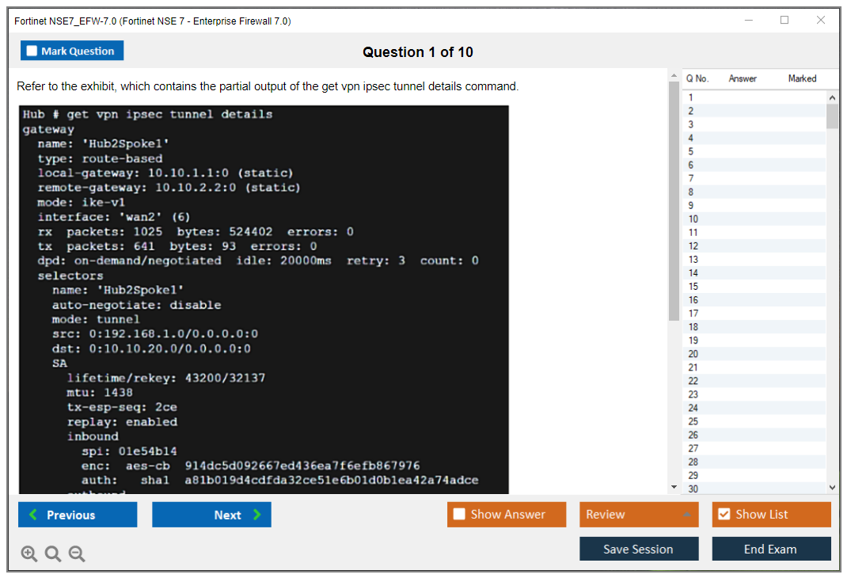Go to the Next question
The image size is (851, 582).
coord(211,515)
